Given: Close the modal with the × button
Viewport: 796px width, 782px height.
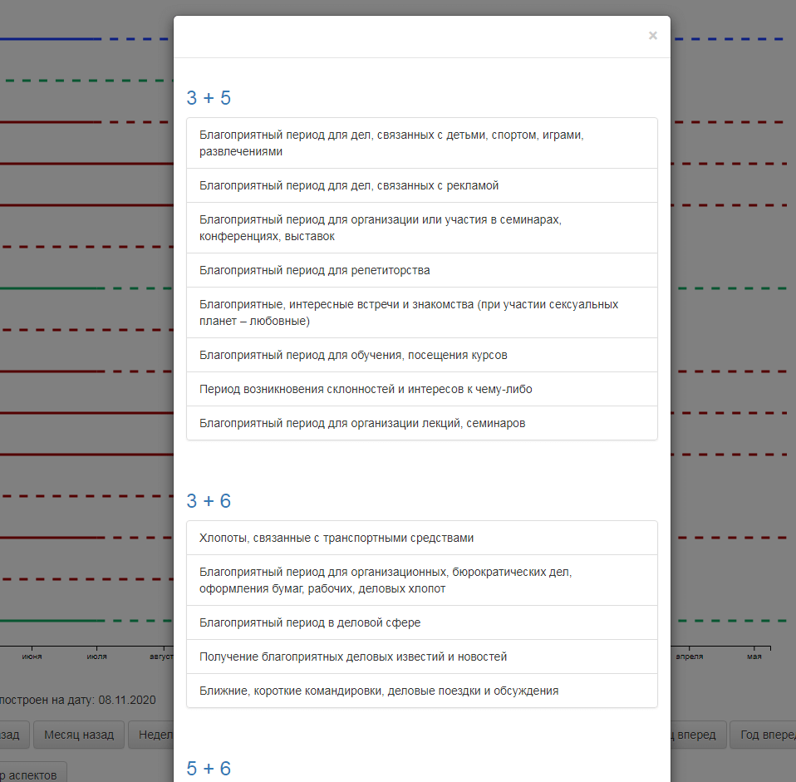Looking at the screenshot, I should [652, 35].
